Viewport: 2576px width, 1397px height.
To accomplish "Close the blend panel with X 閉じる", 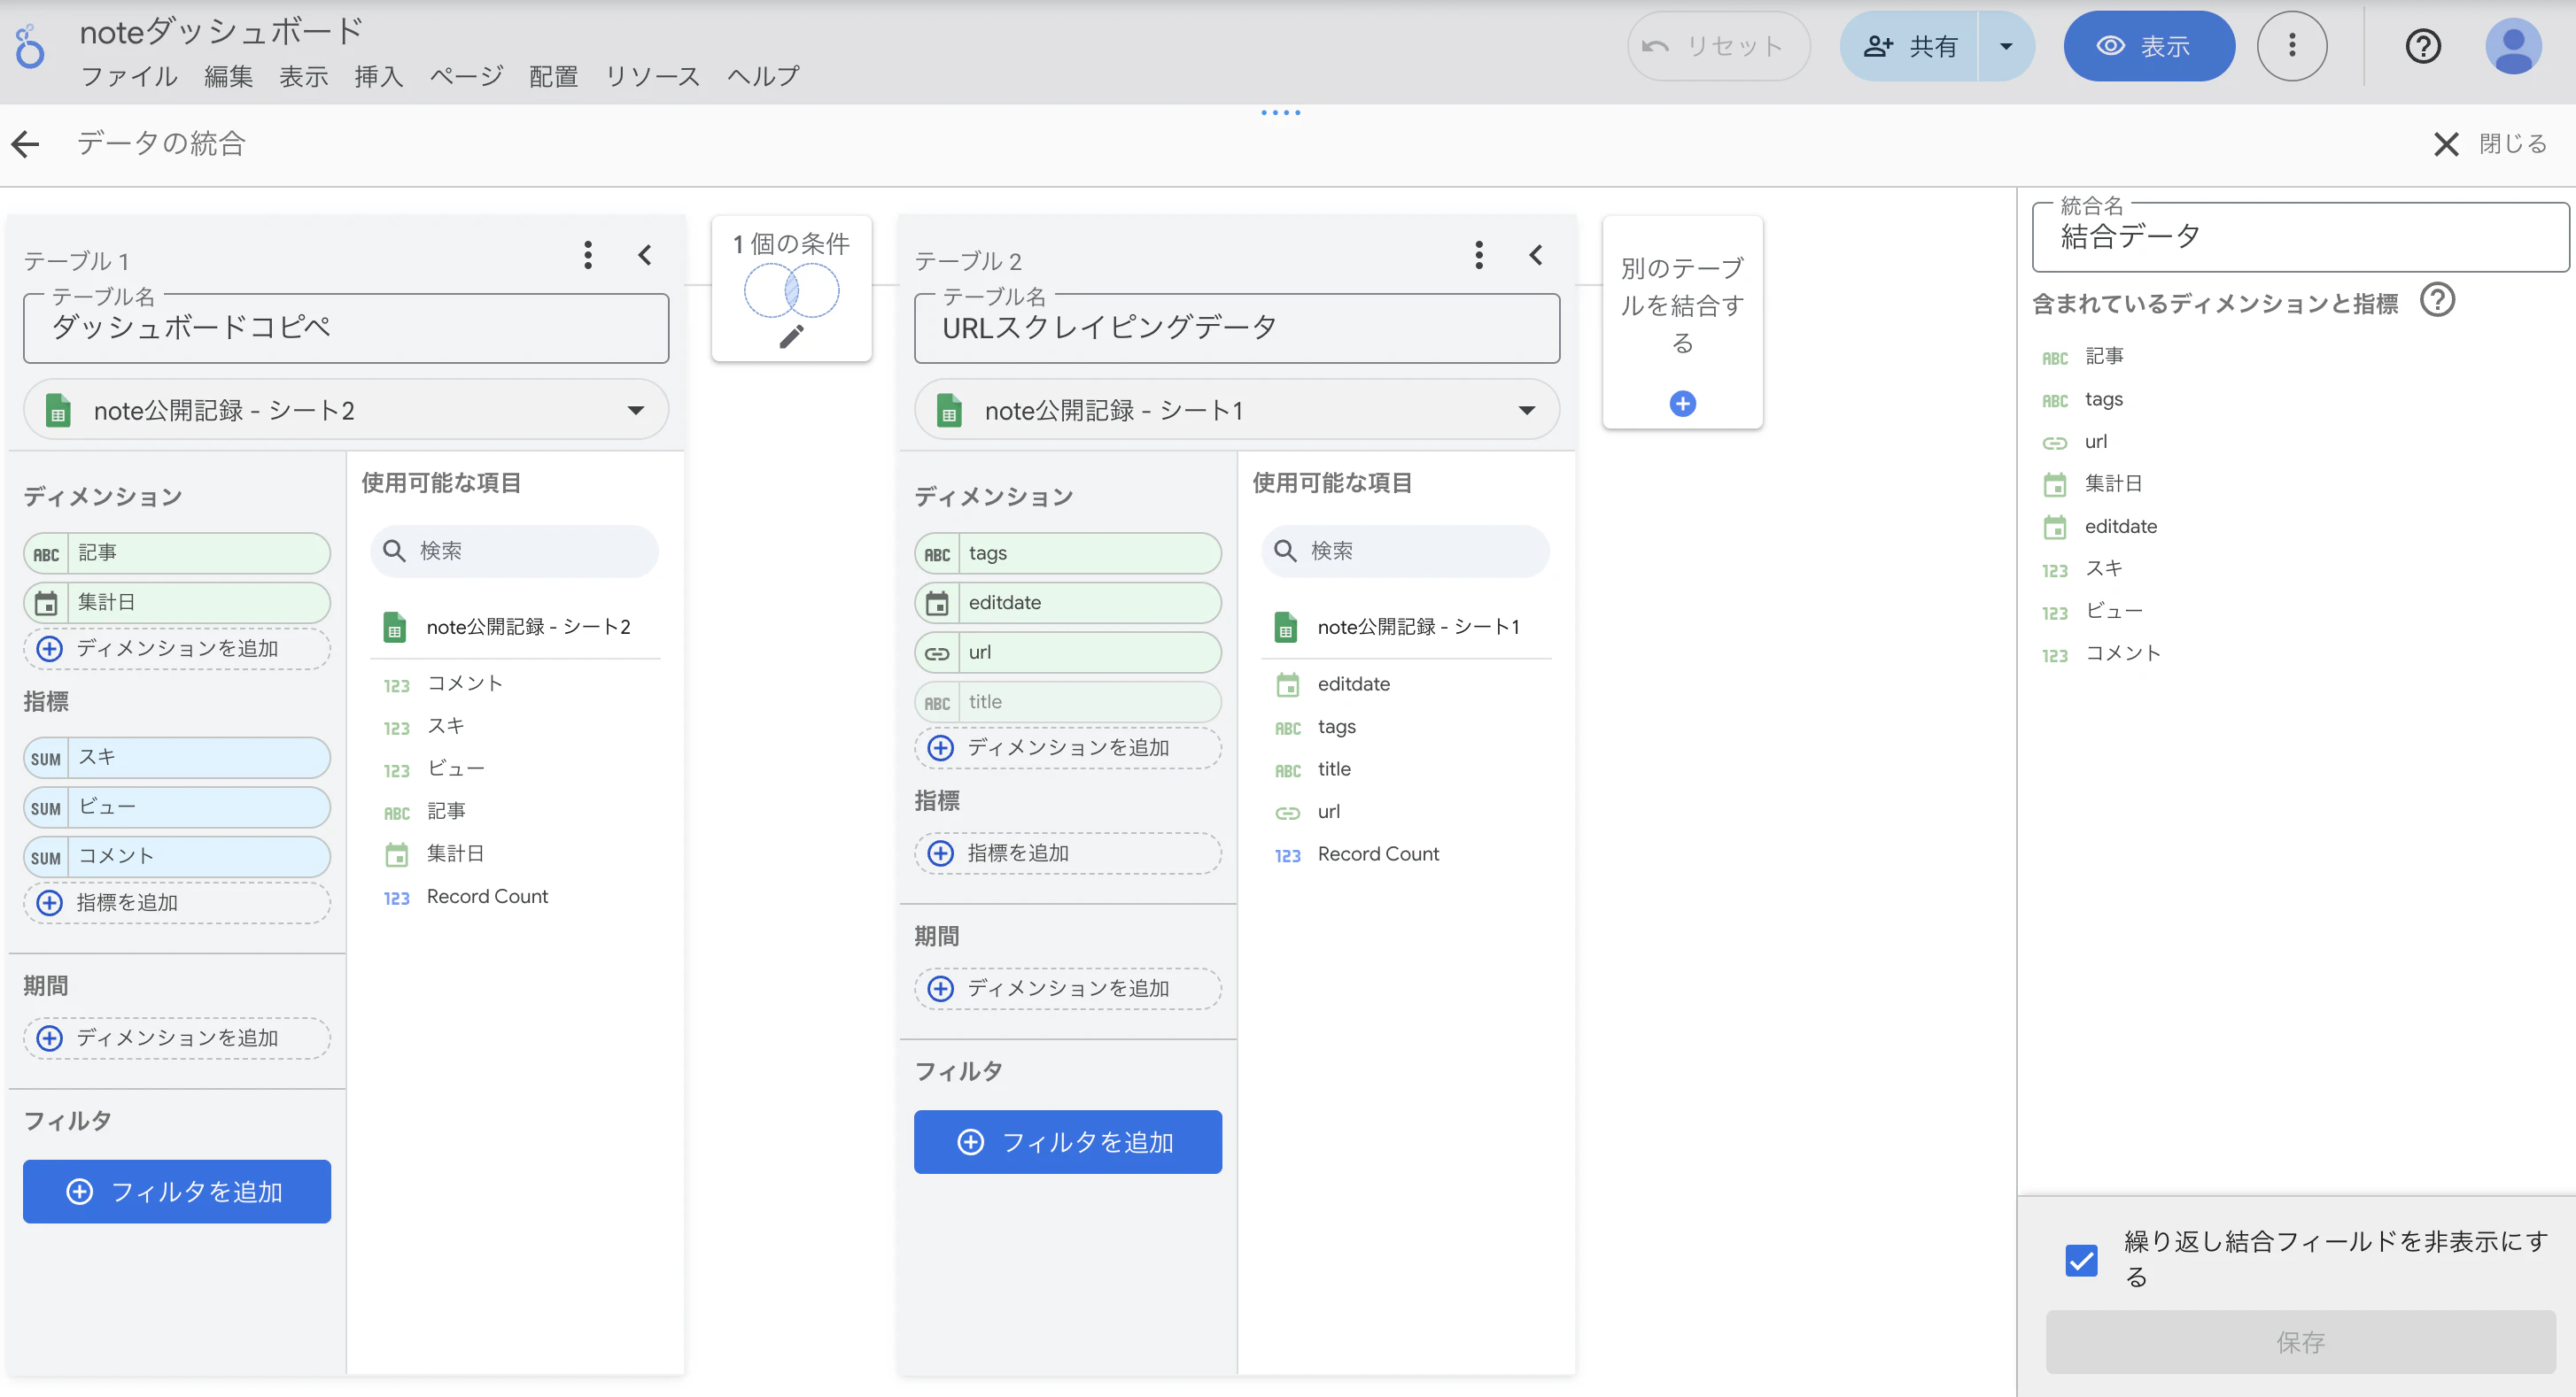I will tap(2490, 144).
